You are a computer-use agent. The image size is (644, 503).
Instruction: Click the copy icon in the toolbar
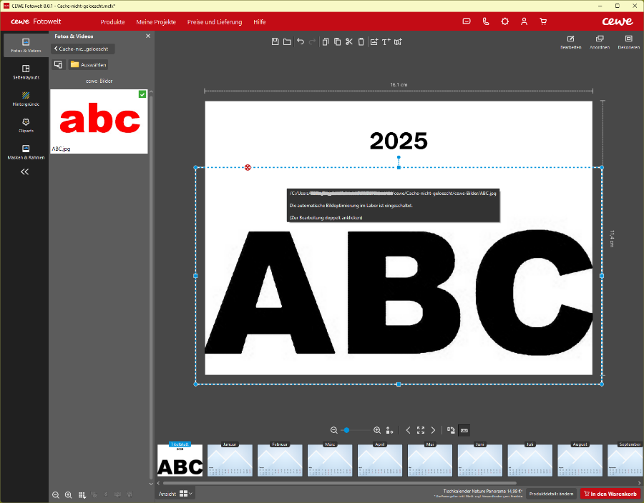326,41
